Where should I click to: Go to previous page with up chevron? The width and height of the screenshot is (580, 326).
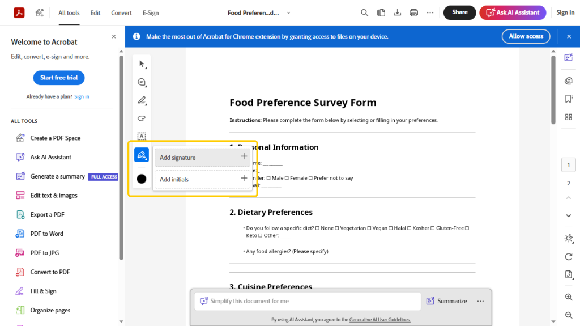[569, 198]
